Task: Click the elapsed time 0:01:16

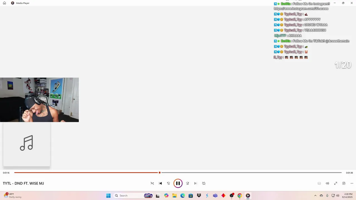Action: pos(6,173)
